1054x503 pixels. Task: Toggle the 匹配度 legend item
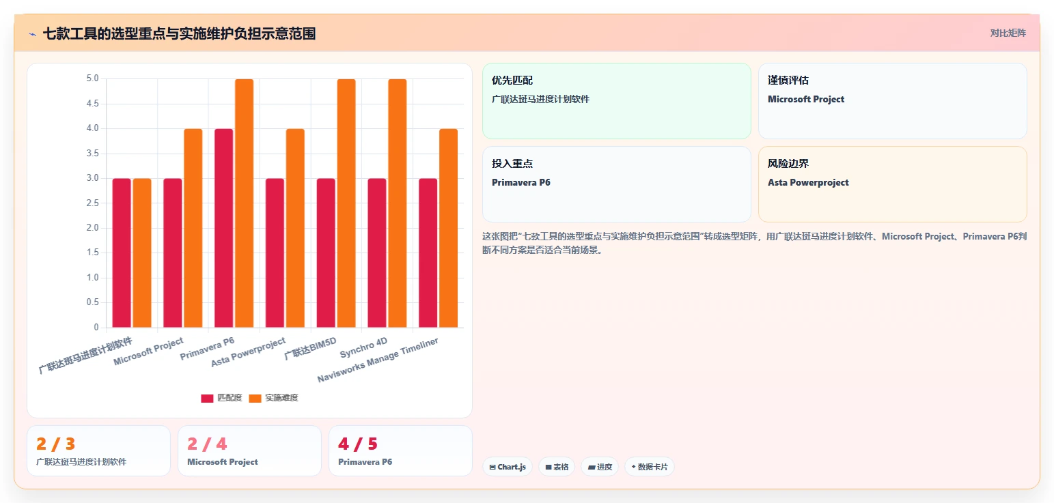[221, 398]
